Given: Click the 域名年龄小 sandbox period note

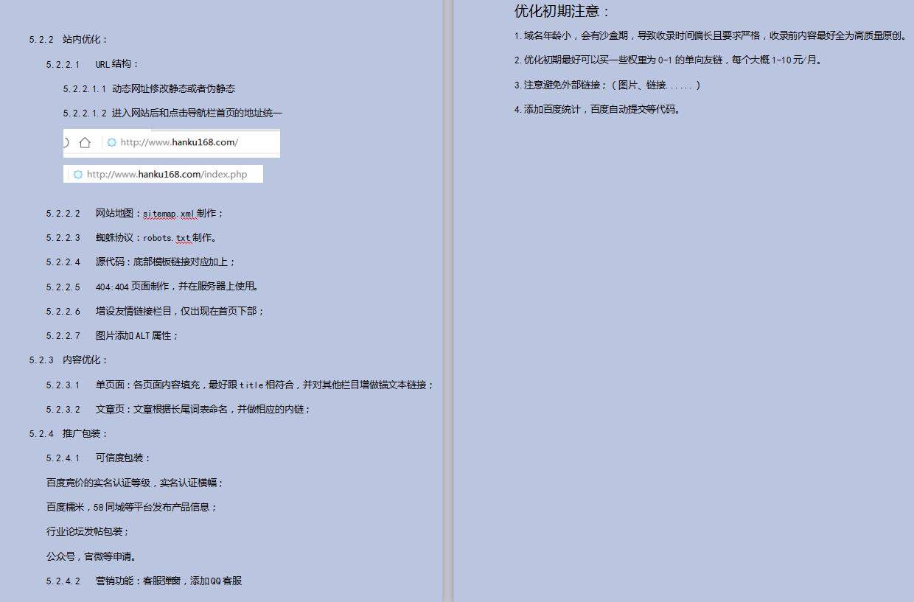Looking at the screenshot, I should coord(711,35).
